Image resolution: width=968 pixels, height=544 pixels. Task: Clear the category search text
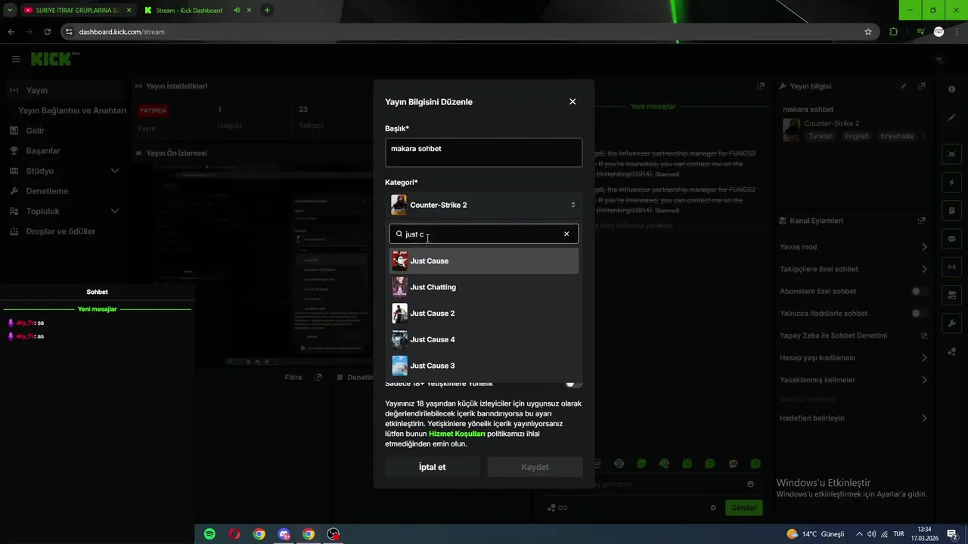point(566,233)
